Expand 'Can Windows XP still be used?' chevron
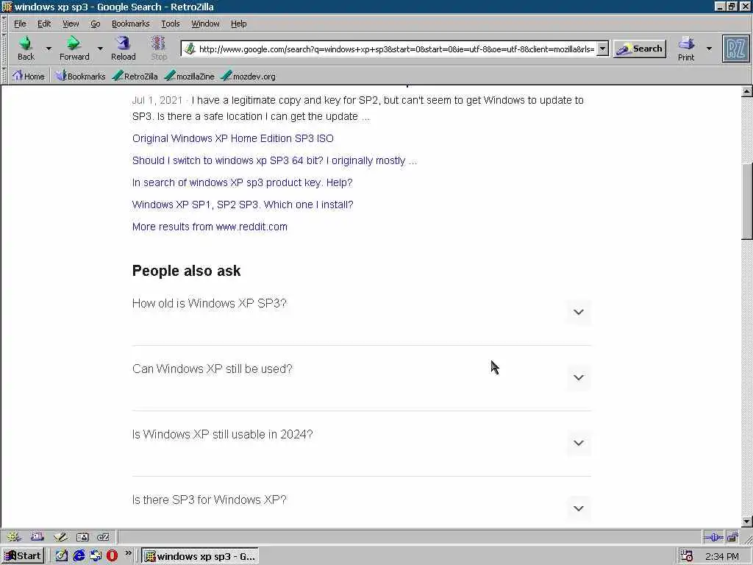This screenshot has width=753, height=565. pyautogui.click(x=579, y=377)
